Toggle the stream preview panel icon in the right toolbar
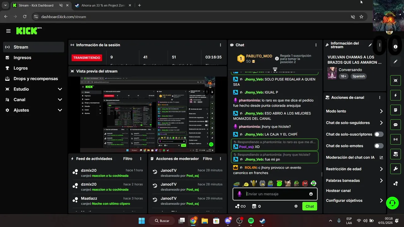The image size is (404, 227). 395,80
